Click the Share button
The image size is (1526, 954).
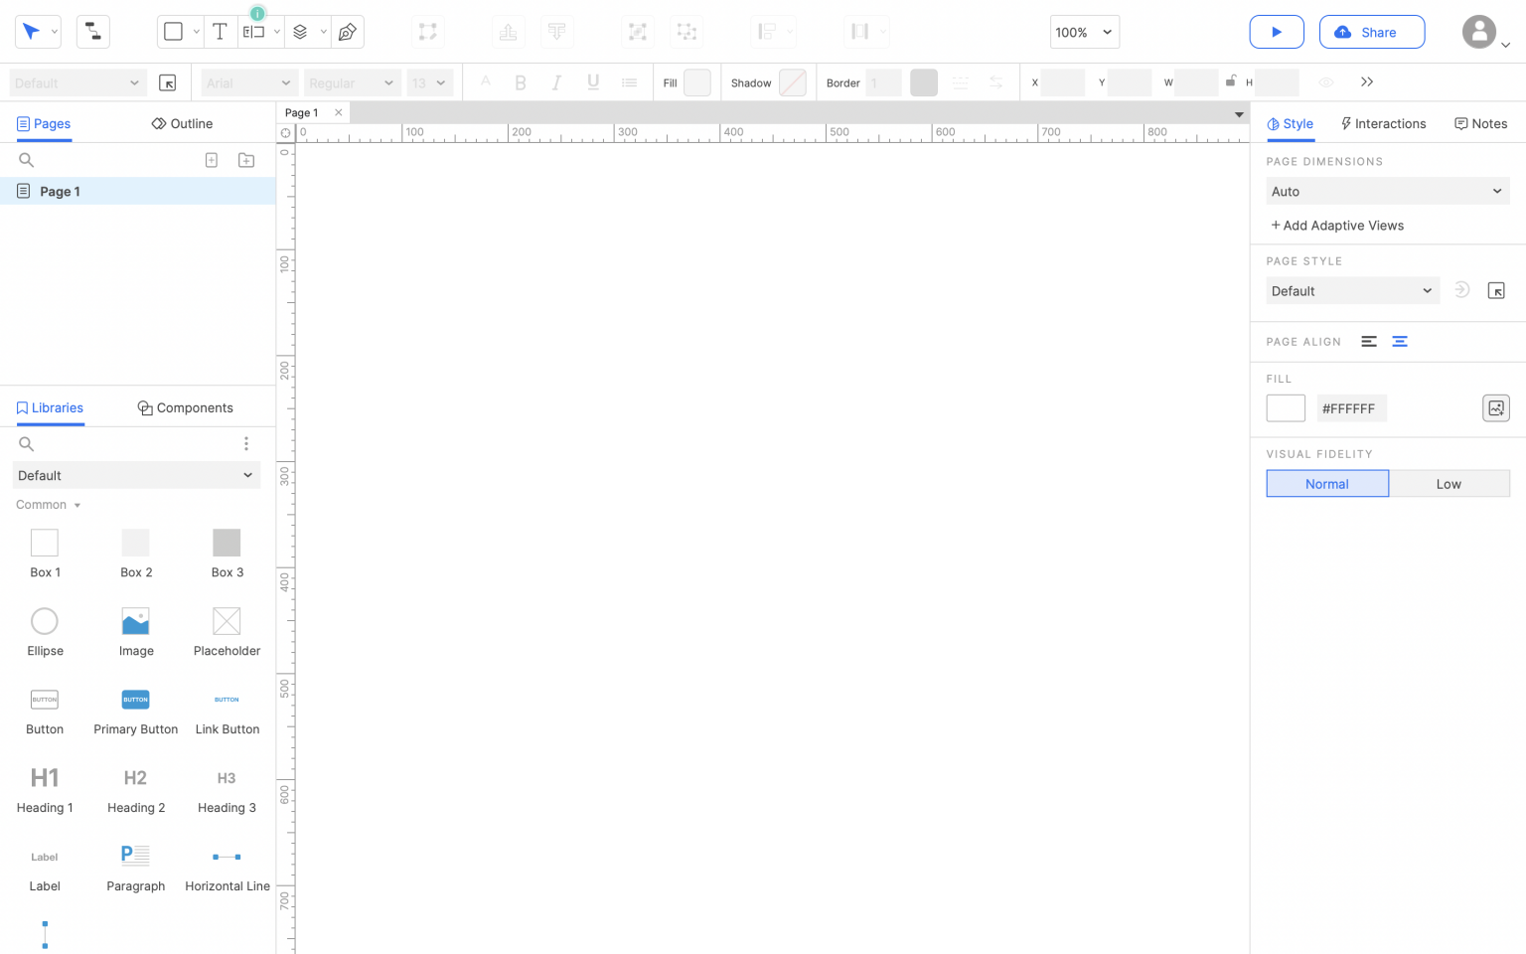(1371, 32)
